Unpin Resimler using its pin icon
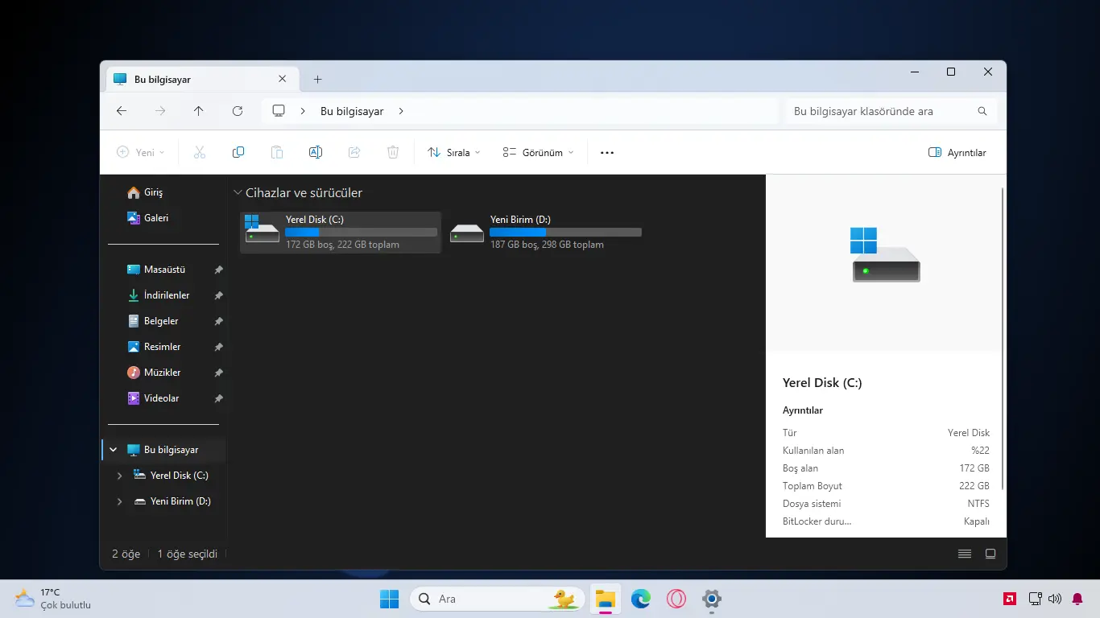This screenshot has width=1100, height=618. coord(218,347)
